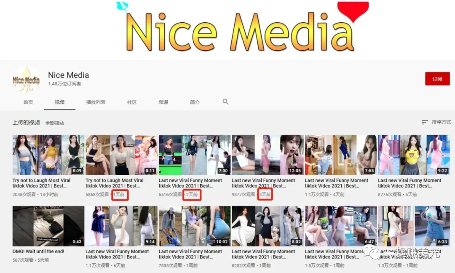Click the 1.3万次观看 · 1周前 text

point(398,265)
